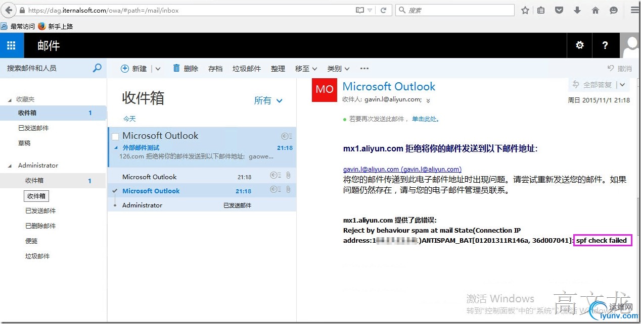Click the smiley face toolbar icon
Image resolution: width=641 pixels, height=324 pixels.
click(614, 10)
